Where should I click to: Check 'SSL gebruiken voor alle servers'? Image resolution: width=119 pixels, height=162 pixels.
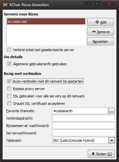point(9,96)
